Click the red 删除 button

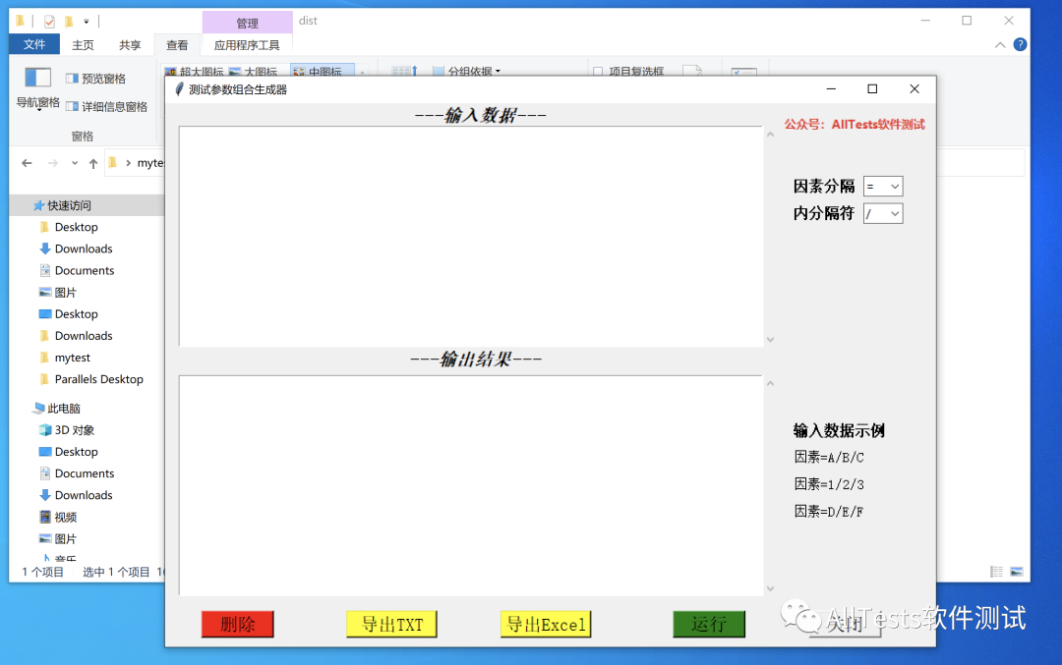[238, 625]
